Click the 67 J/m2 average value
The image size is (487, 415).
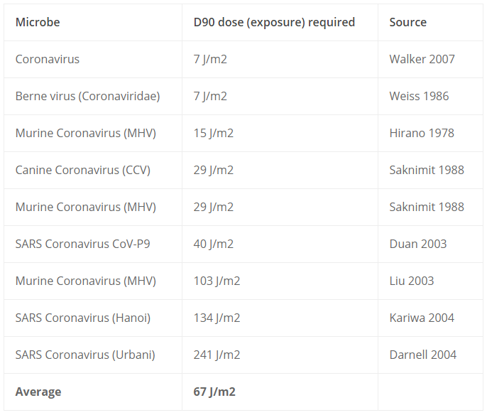point(214,392)
